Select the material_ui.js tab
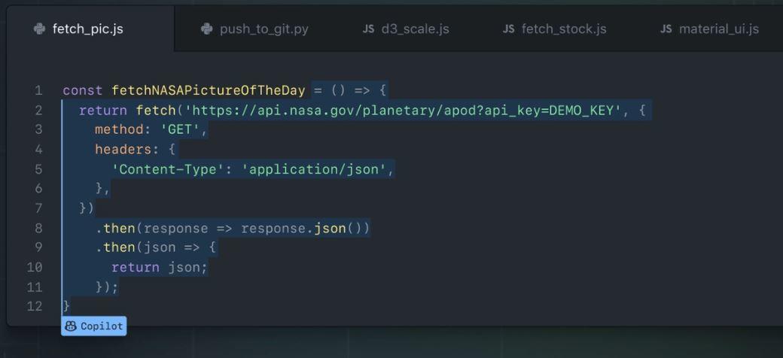Image resolution: width=783 pixels, height=358 pixels. click(x=709, y=29)
